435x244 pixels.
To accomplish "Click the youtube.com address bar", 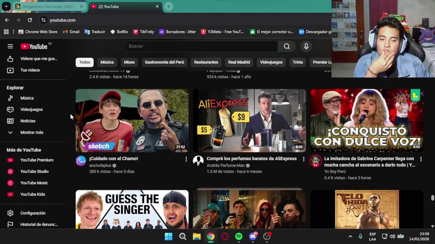I will tap(63, 20).
